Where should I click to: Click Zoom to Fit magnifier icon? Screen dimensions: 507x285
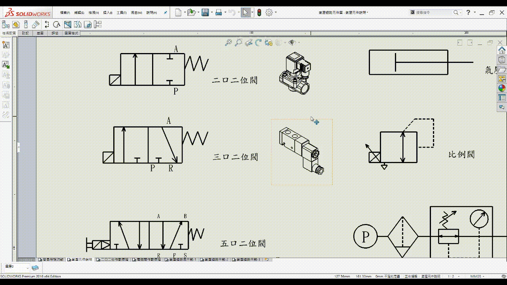[228, 43]
